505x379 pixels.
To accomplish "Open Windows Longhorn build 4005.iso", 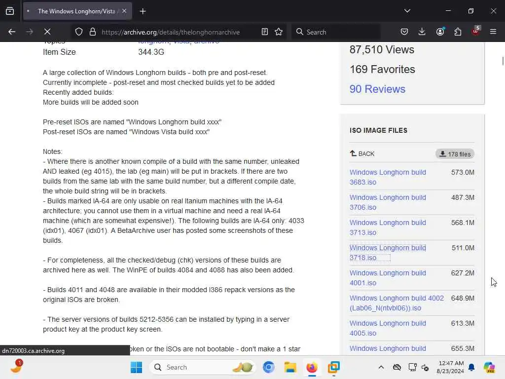I will (x=388, y=328).
